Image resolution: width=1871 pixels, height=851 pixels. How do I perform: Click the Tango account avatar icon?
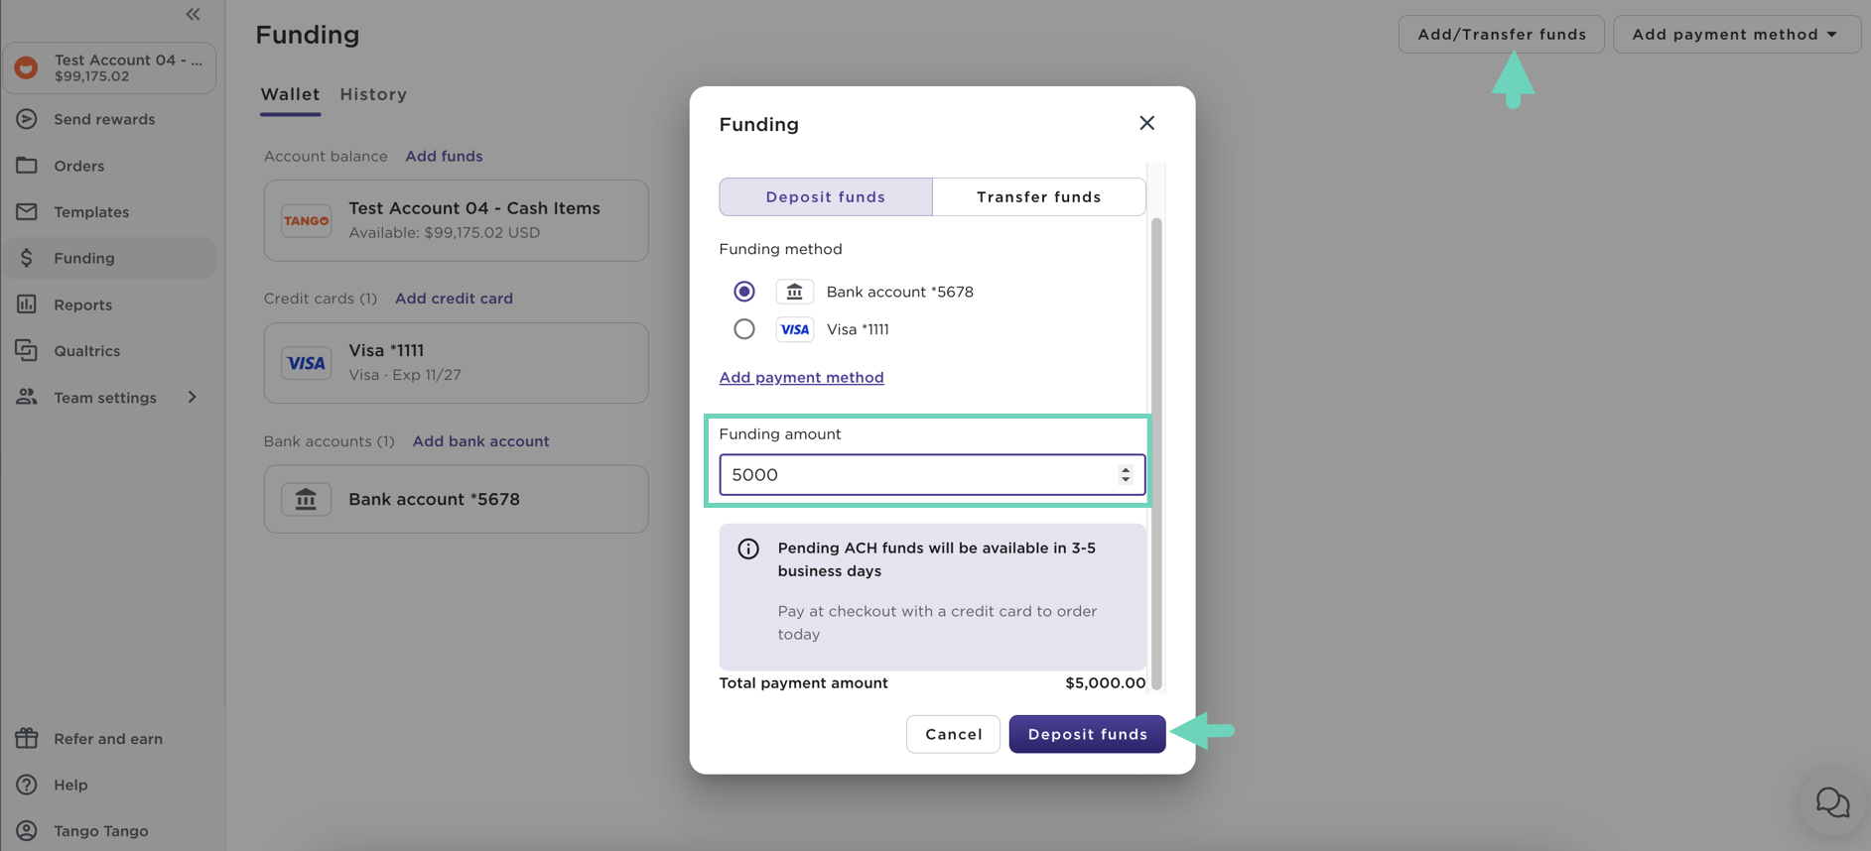point(27,67)
